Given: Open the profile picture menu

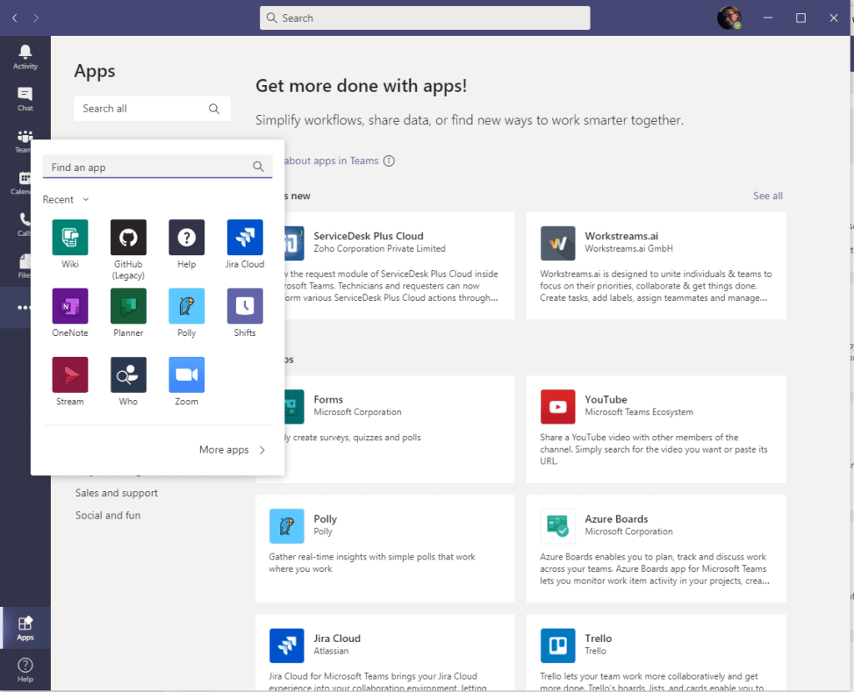Looking at the screenshot, I should (x=729, y=18).
